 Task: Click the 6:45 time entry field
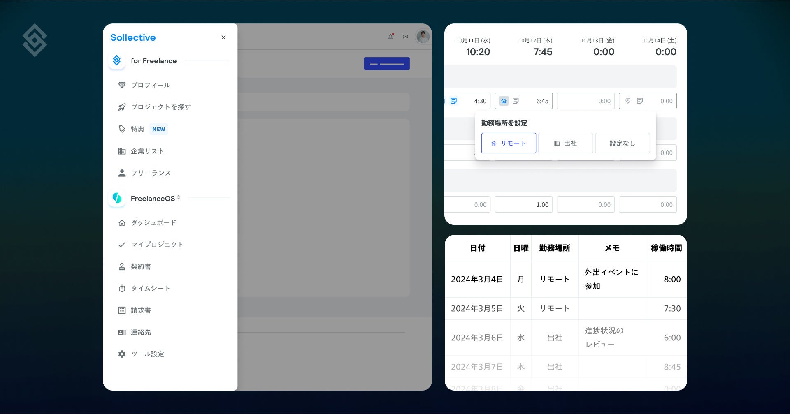pos(524,101)
